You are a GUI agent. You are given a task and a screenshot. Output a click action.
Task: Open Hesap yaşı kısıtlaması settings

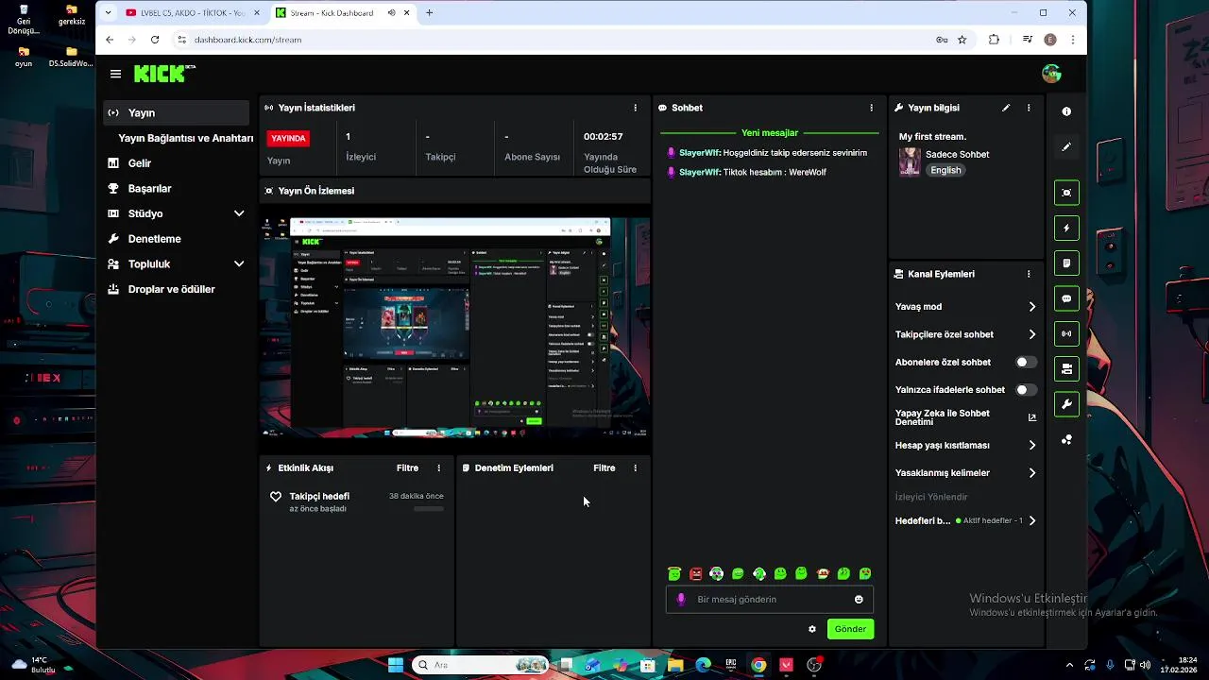(x=965, y=445)
